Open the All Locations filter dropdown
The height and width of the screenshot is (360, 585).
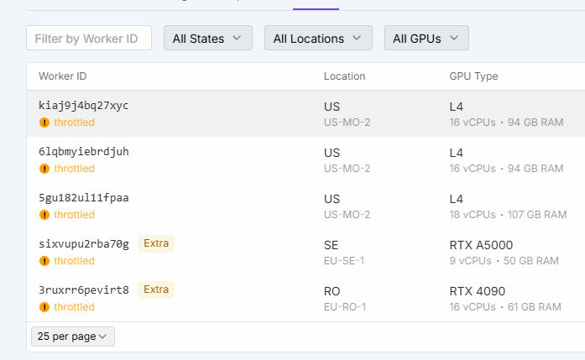point(318,38)
